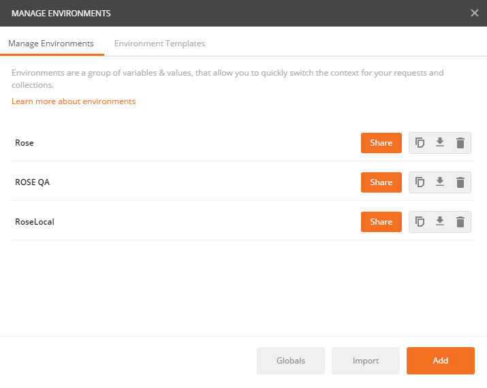Duplicate the RoseLocal environment
Image resolution: width=487 pixels, height=388 pixels.
[420, 222]
